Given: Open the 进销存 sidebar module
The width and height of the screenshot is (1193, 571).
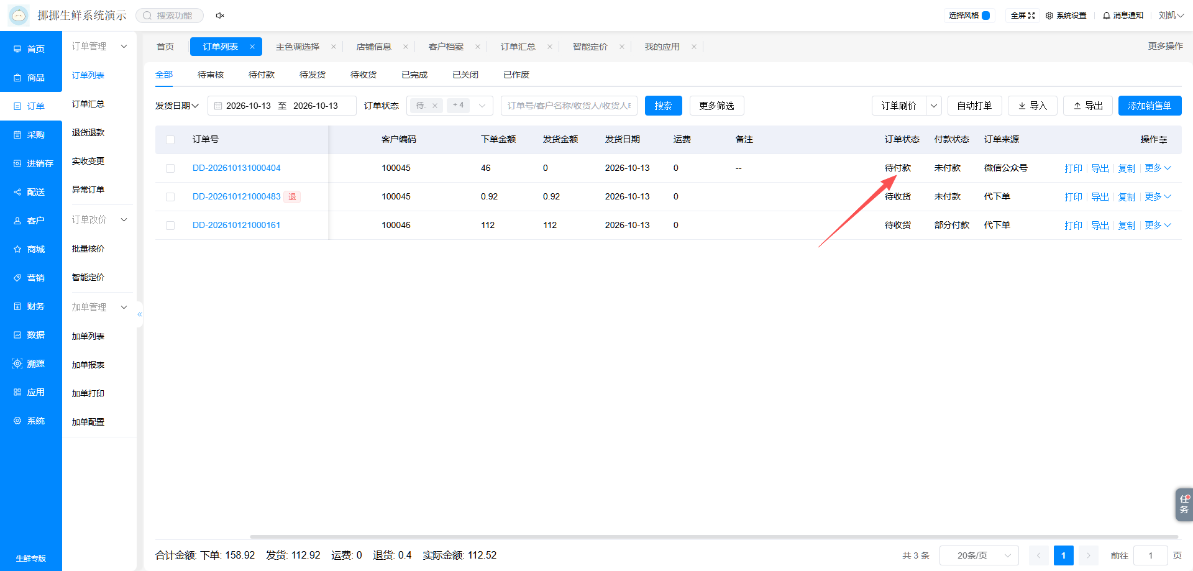Looking at the screenshot, I should 31,163.
